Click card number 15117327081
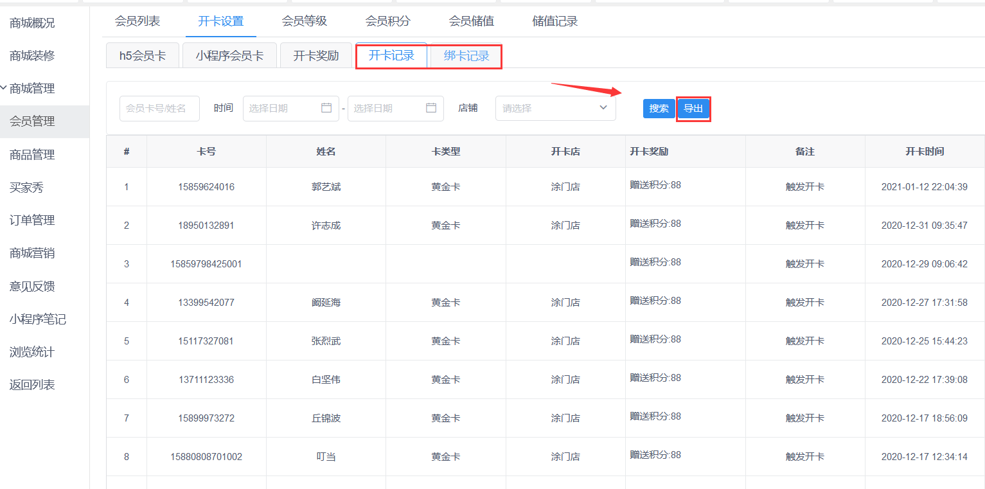 tap(206, 341)
